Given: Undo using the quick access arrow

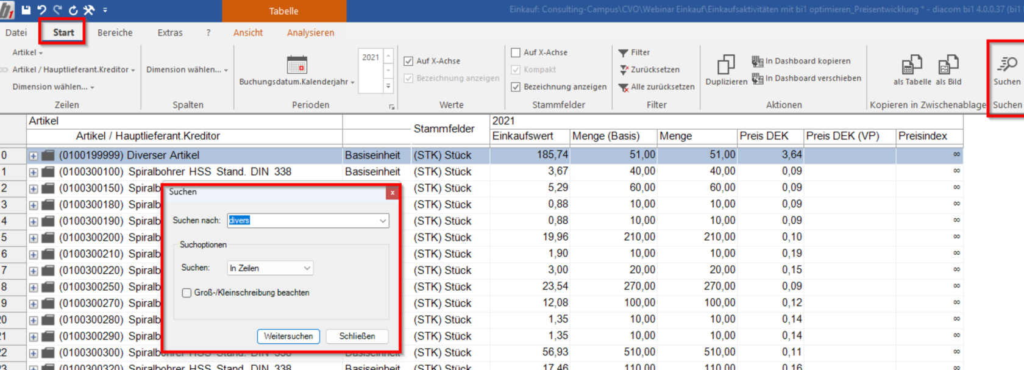Looking at the screenshot, I should [x=41, y=10].
